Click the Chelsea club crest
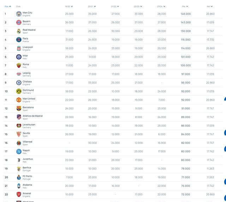Viewport: 226px width, 202px height. tap(19, 83)
